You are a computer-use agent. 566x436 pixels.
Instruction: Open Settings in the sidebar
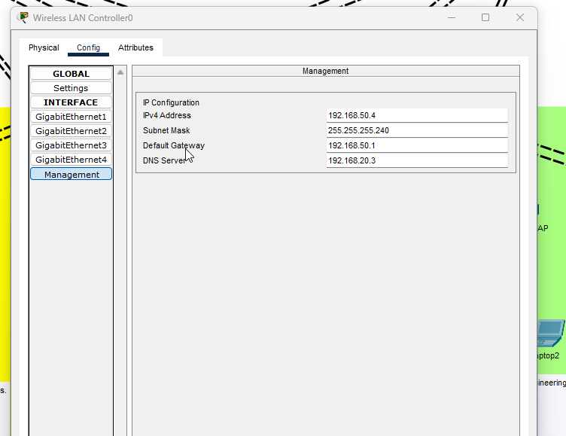[x=71, y=88]
